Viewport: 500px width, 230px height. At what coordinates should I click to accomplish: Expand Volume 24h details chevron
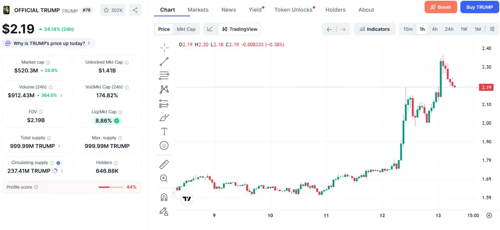point(61,95)
